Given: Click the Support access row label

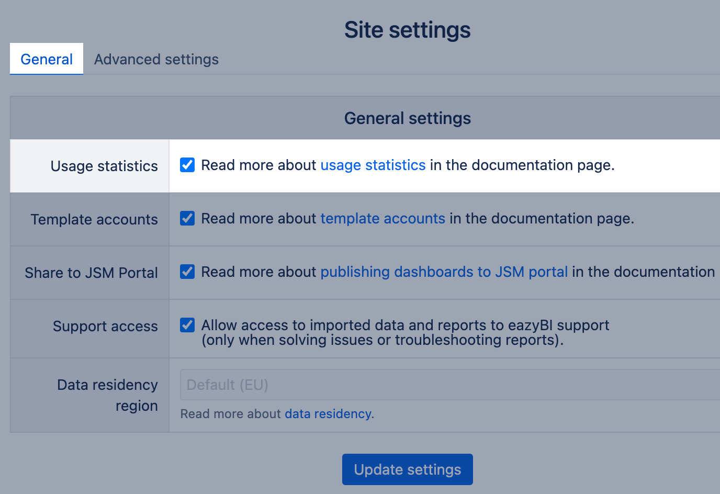Looking at the screenshot, I should (105, 326).
